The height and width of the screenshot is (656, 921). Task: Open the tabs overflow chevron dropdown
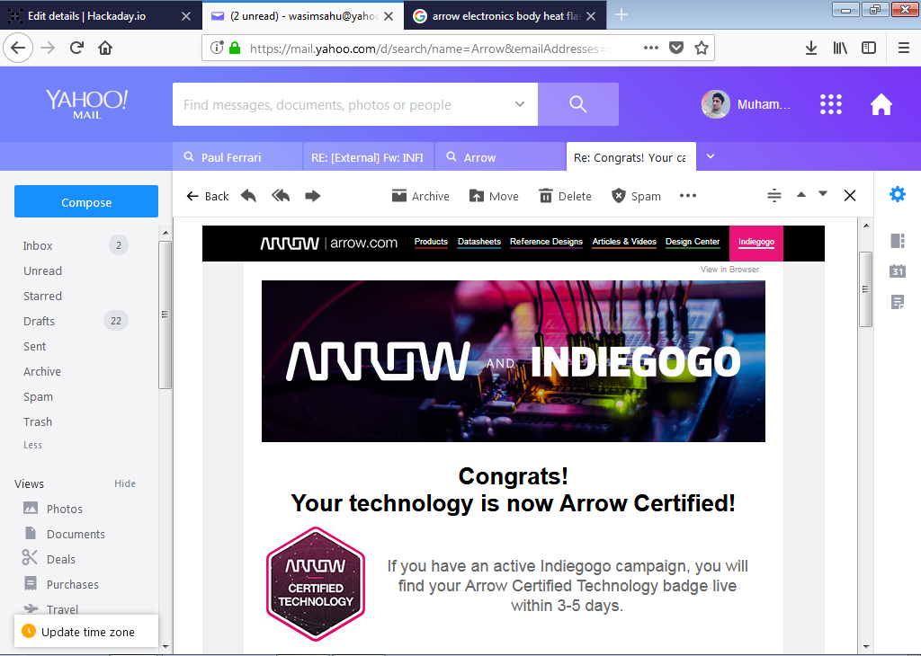711,156
